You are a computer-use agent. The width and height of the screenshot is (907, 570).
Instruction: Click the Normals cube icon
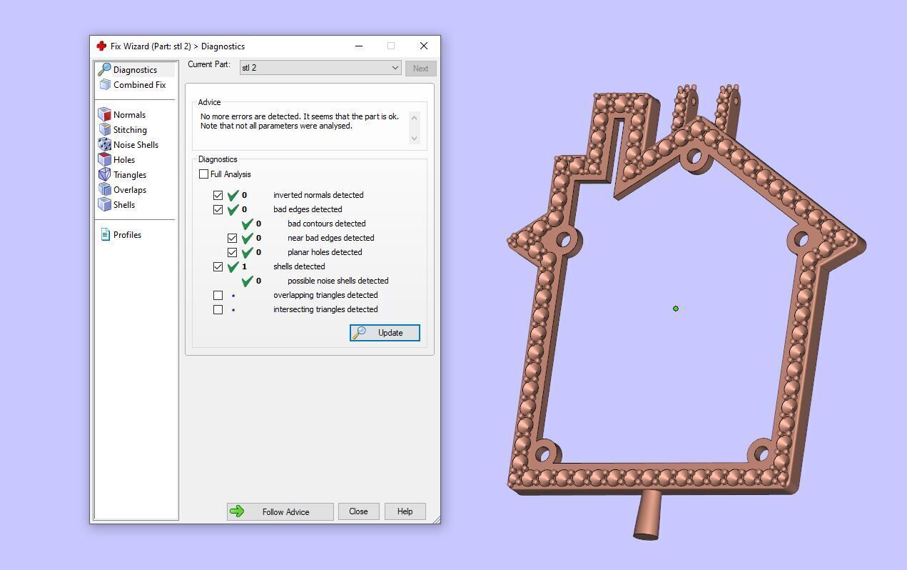coord(104,114)
